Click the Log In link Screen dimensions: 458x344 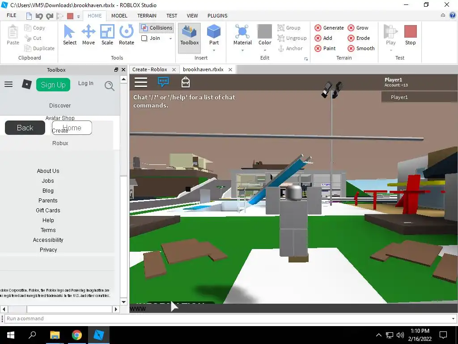coord(85,83)
